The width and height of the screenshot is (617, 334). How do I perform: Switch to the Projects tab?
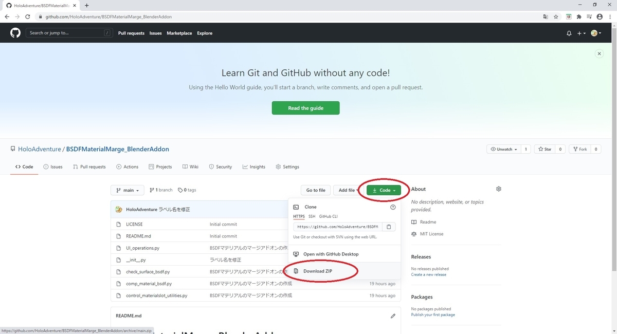(160, 166)
